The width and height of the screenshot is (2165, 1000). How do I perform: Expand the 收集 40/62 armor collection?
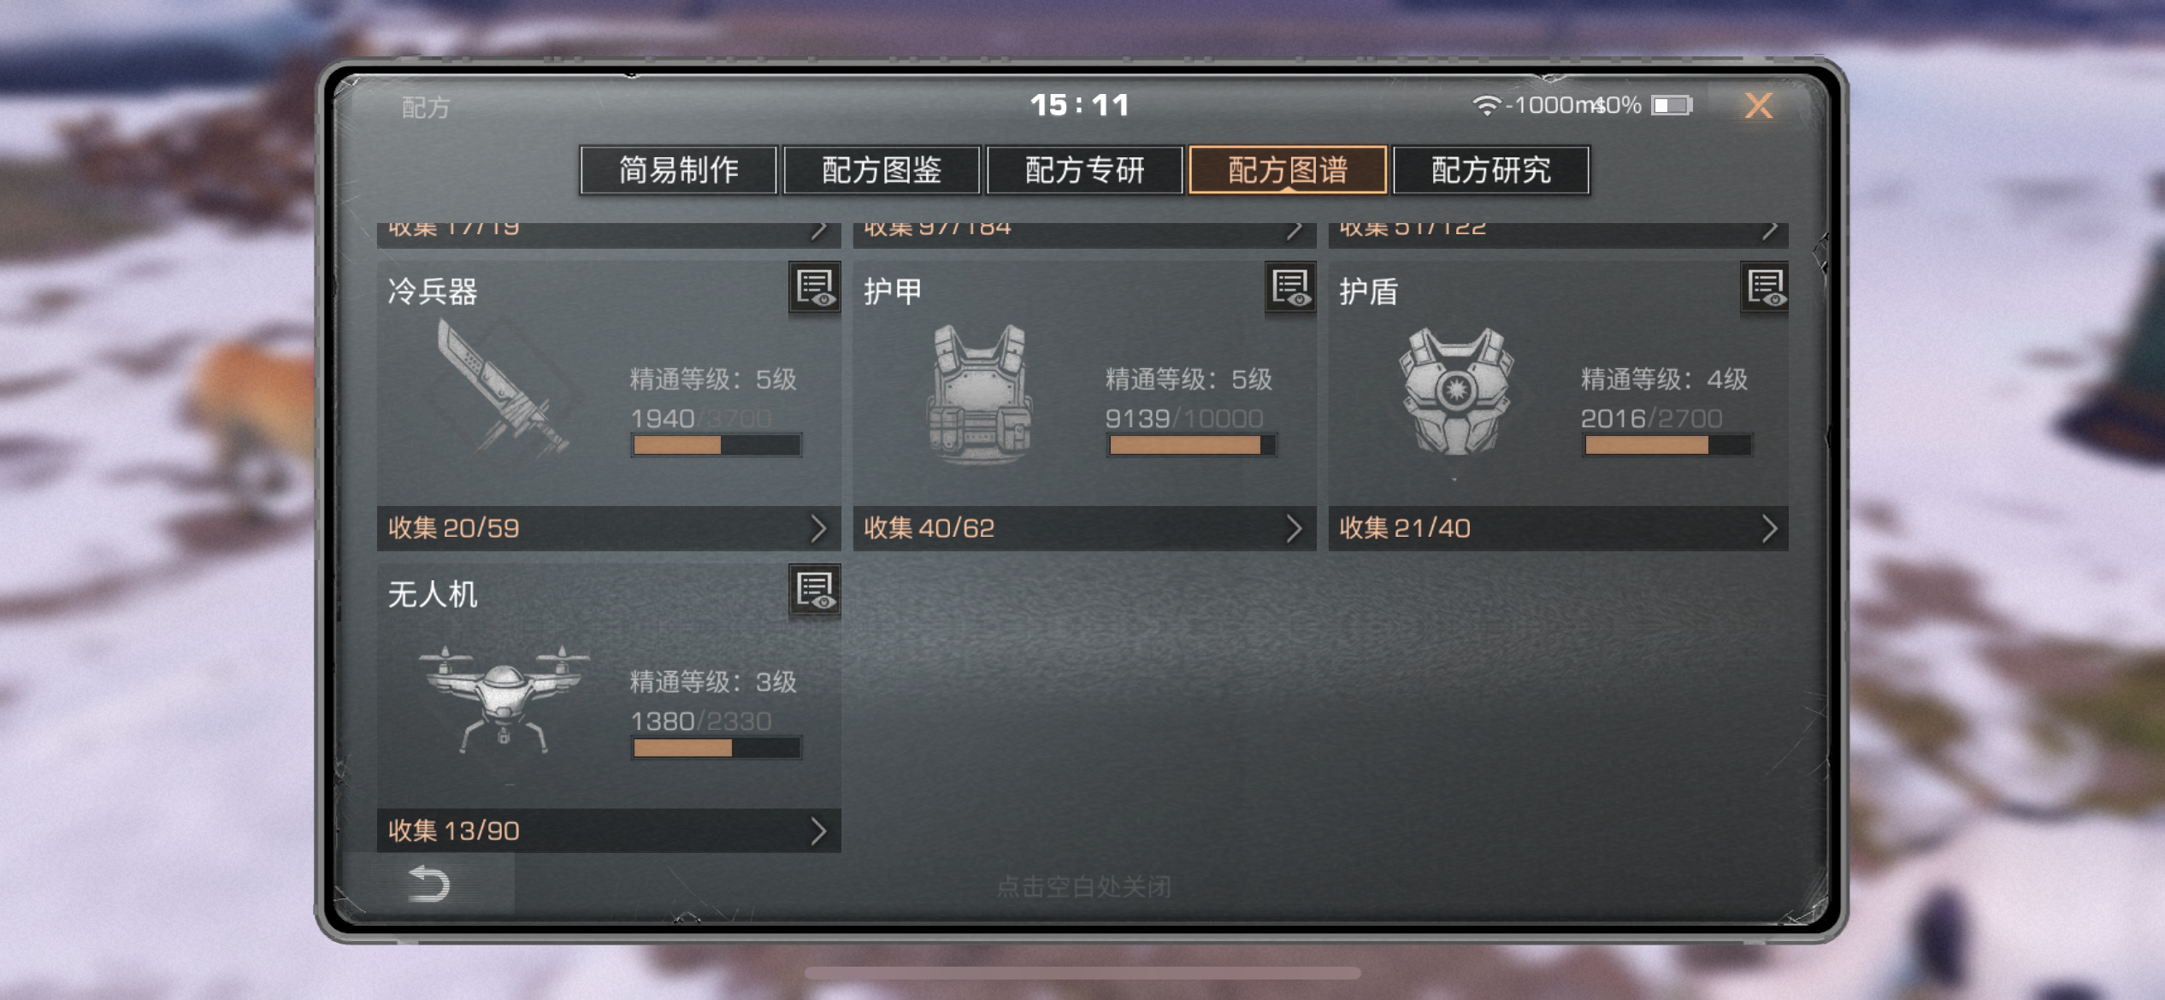(1084, 528)
